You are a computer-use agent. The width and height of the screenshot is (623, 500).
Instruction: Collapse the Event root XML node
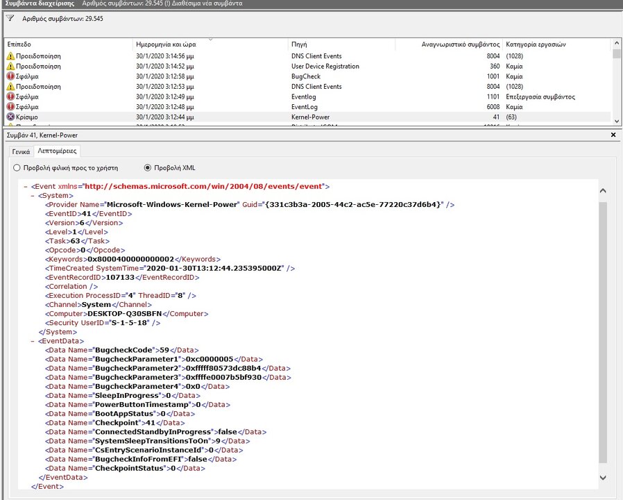point(26,187)
